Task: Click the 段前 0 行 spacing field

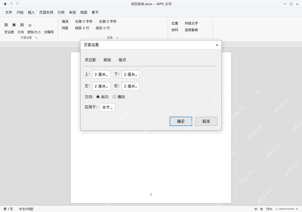Action: [x=82, y=28]
